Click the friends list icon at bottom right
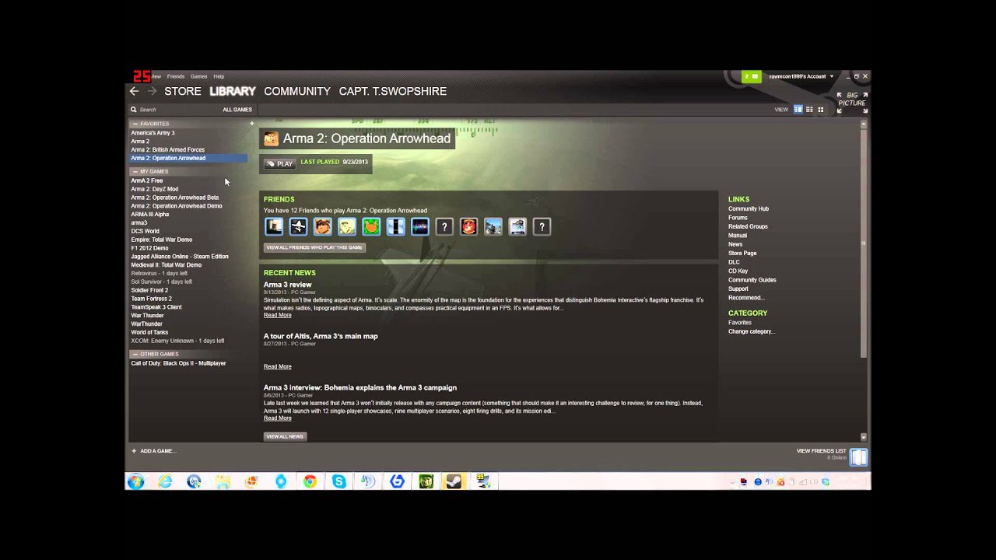Viewport: 996px width, 560px height. click(858, 457)
